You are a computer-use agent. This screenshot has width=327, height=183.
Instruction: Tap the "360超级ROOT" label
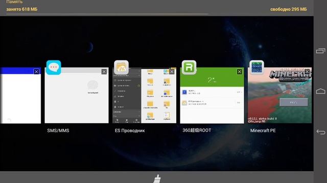(197, 130)
